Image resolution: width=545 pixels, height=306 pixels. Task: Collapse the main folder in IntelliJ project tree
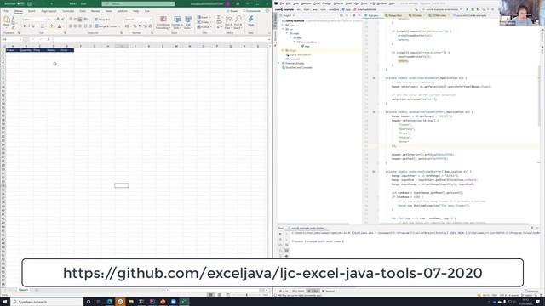point(287,34)
